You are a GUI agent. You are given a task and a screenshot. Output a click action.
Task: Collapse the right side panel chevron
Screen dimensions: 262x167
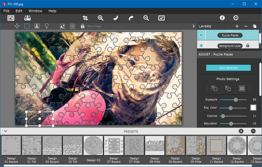pos(193,26)
